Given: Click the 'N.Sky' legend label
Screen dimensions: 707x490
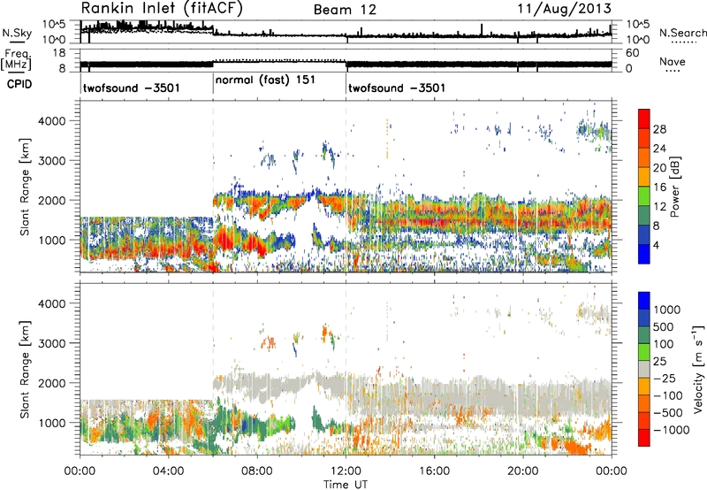Looking at the screenshot, I should pyautogui.click(x=17, y=33).
